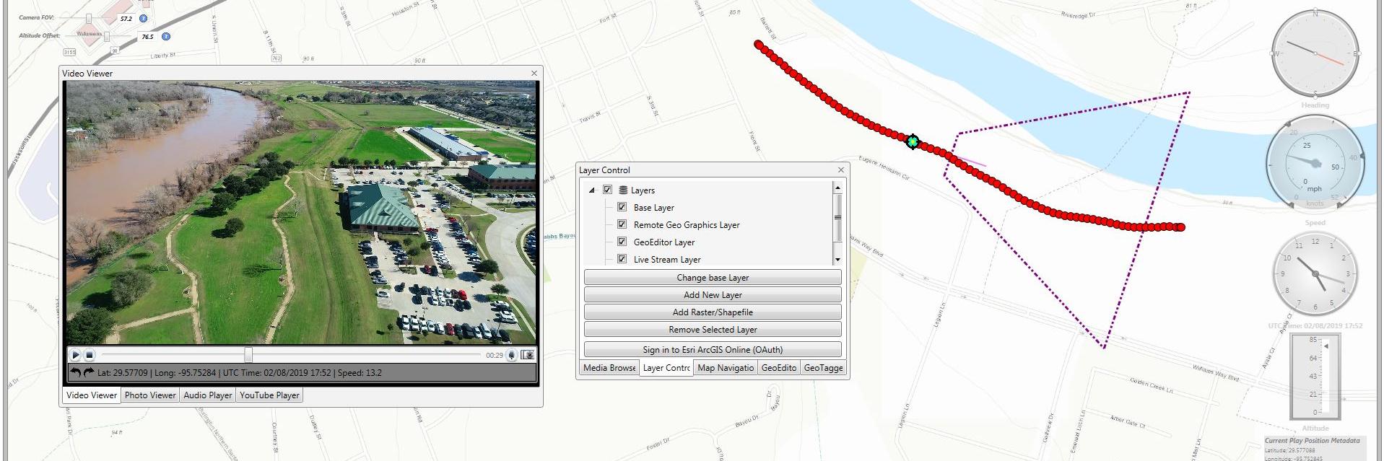Select the Remote Geo Graphics Layer row
Image resolution: width=1384 pixels, height=461 pixels.
click(x=687, y=225)
